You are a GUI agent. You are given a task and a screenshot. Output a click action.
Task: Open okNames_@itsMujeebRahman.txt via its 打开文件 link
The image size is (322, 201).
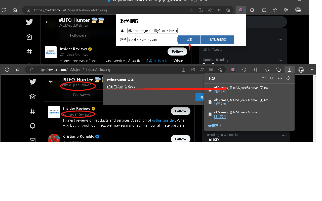pyautogui.click(x=220, y=116)
